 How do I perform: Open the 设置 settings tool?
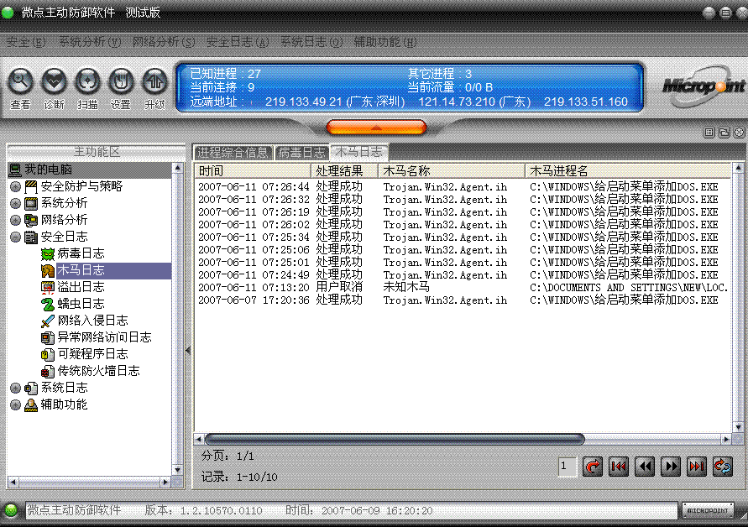click(121, 82)
